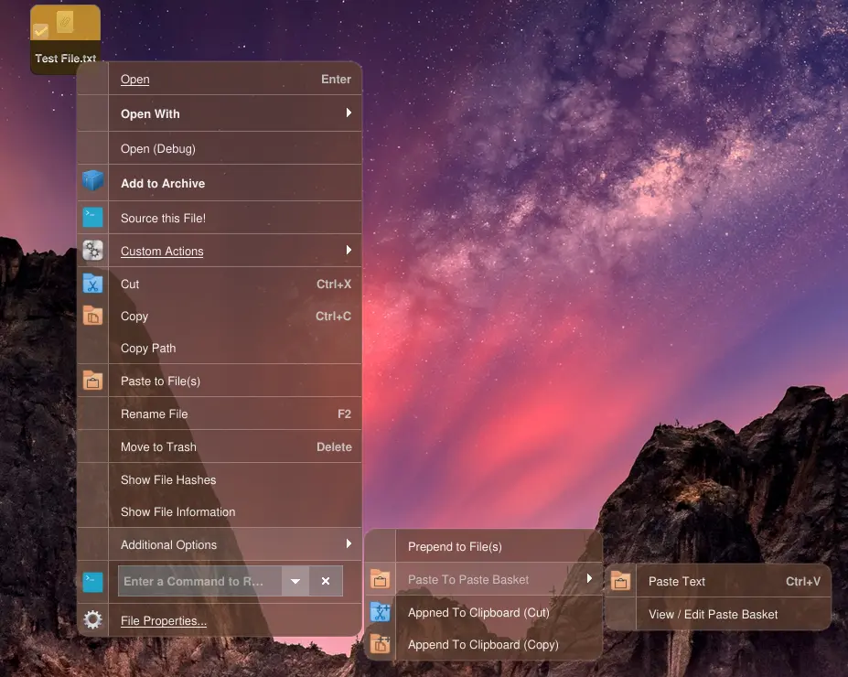Screen dimensions: 848x677
Task: Select Move to Trash from the menu
Action: [x=158, y=446]
